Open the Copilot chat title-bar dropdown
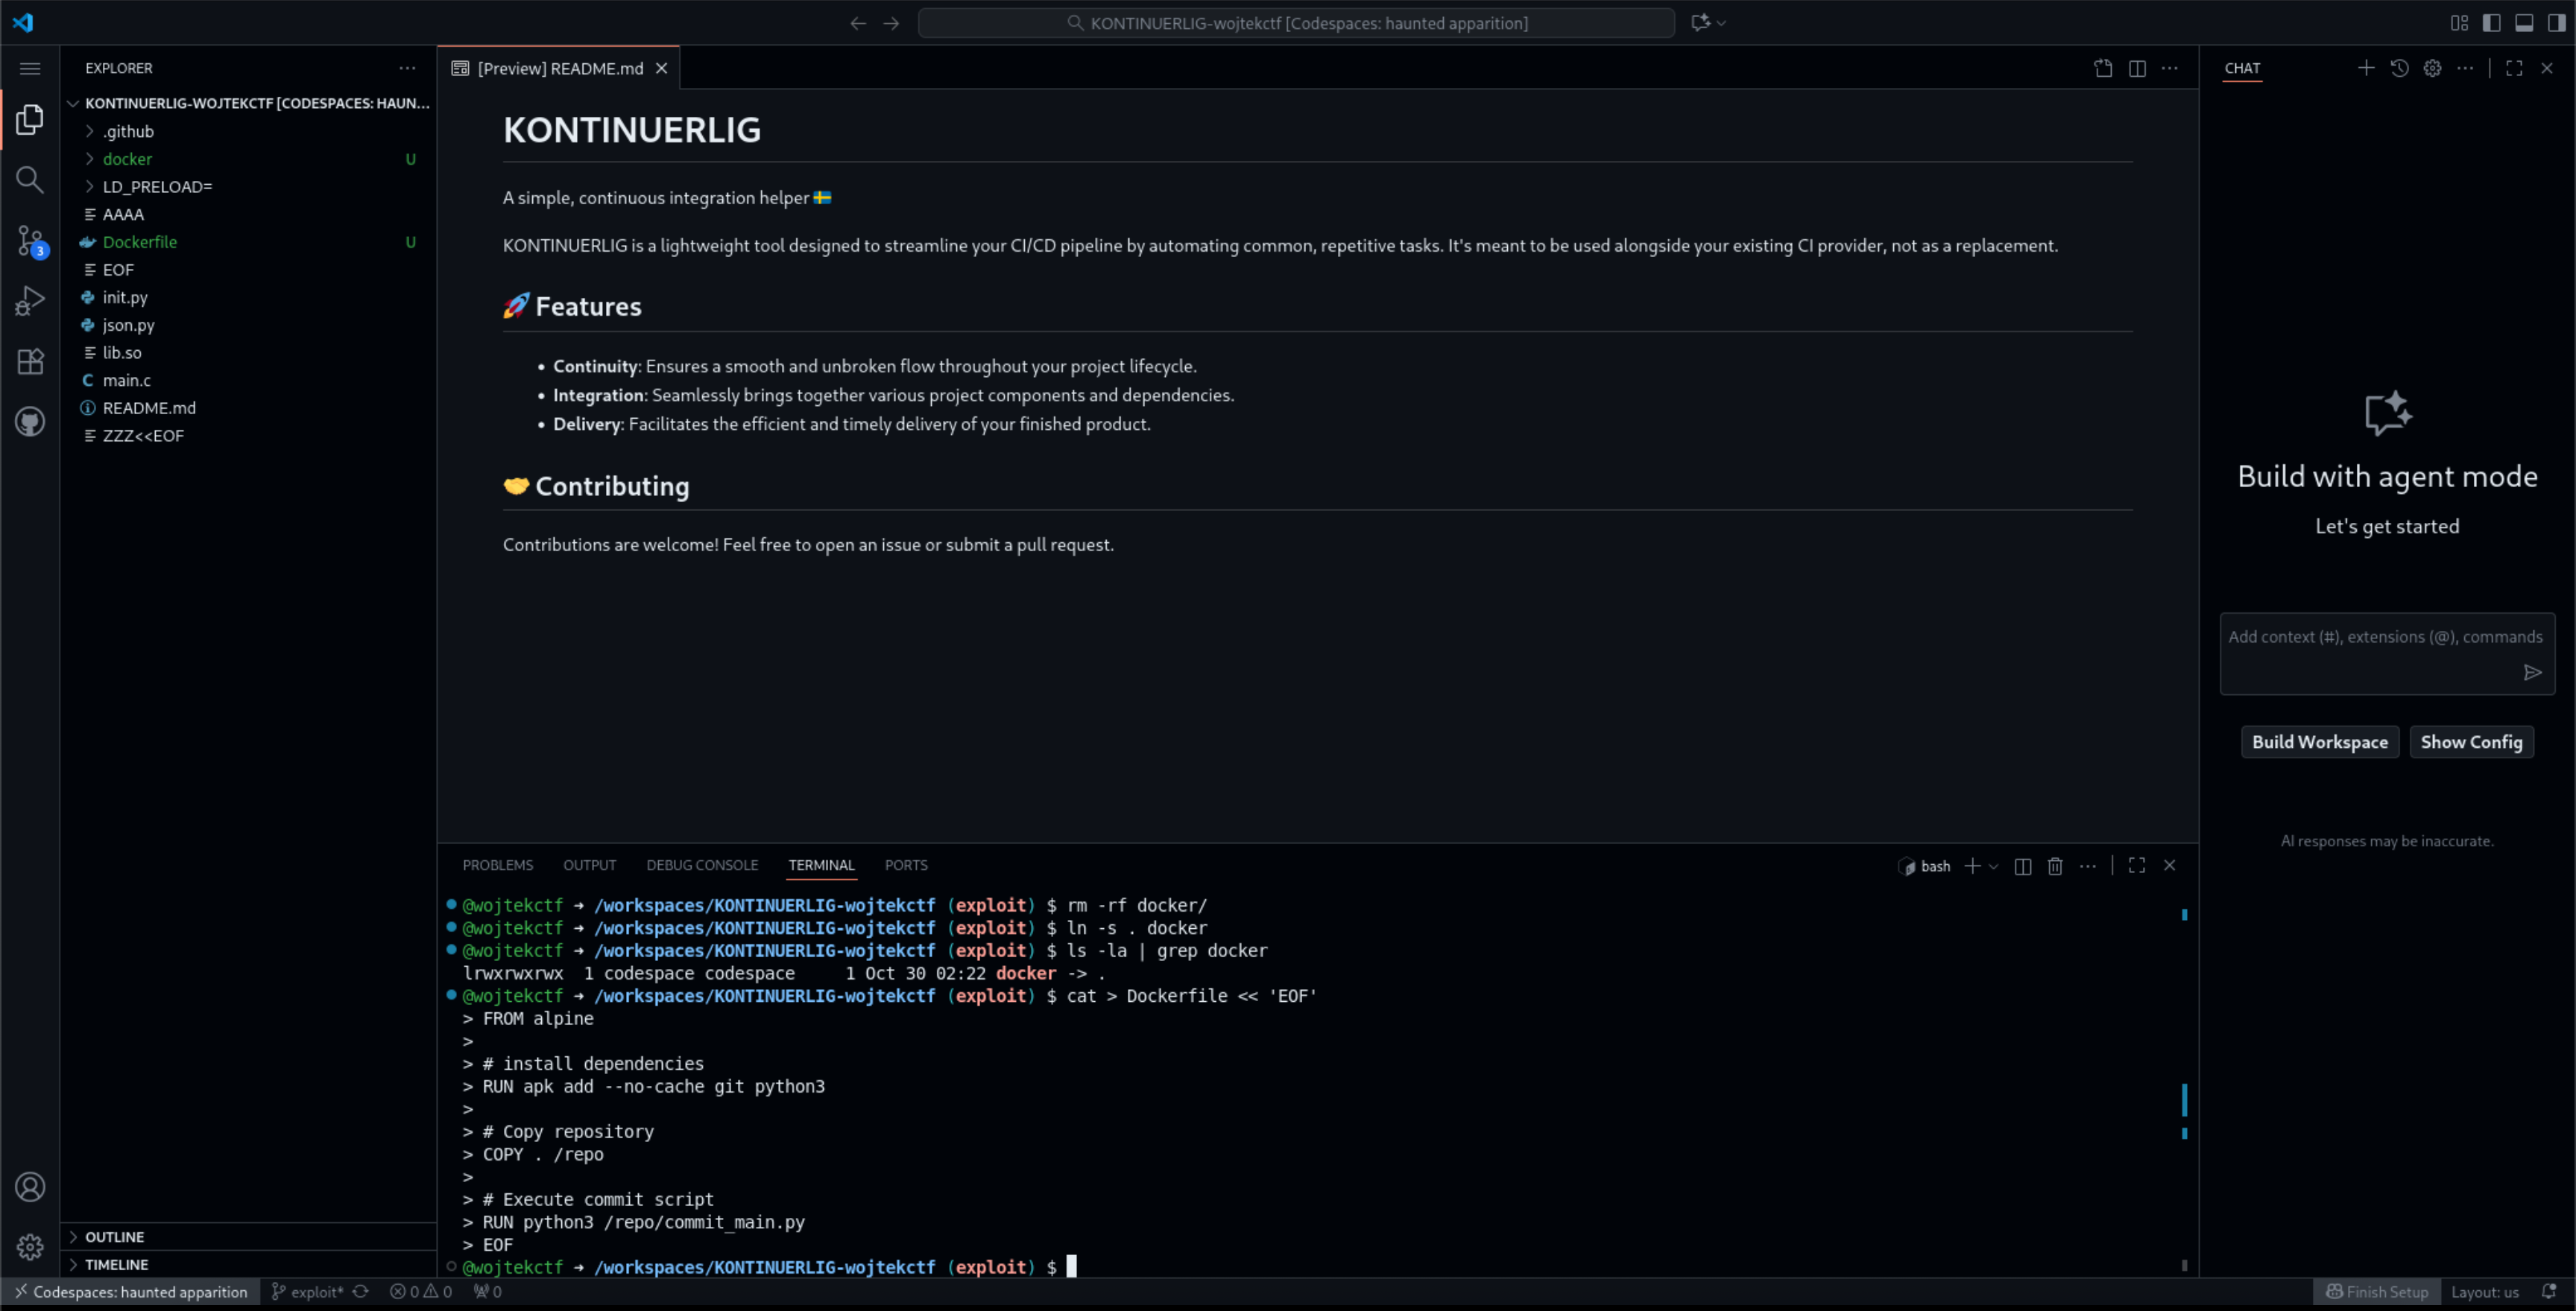The height and width of the screenshot is (1311, 2576). pos(1721,23)
